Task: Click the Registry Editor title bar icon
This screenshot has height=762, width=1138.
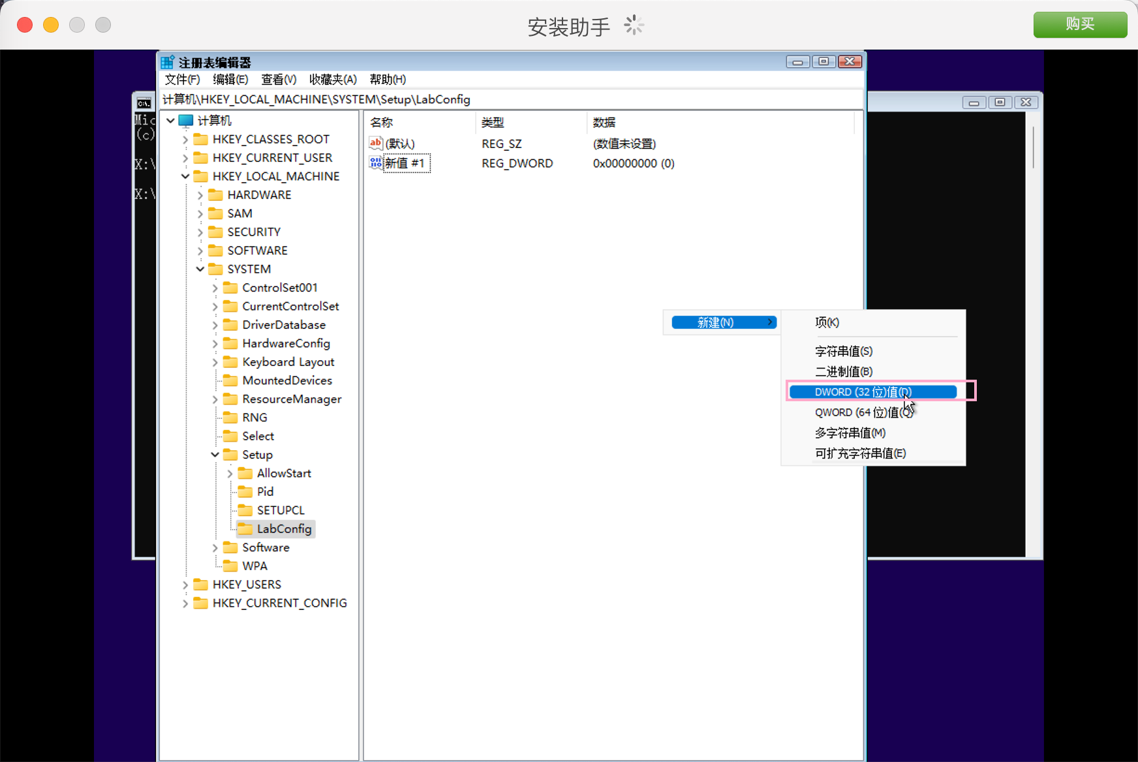Action: point(168,63)
